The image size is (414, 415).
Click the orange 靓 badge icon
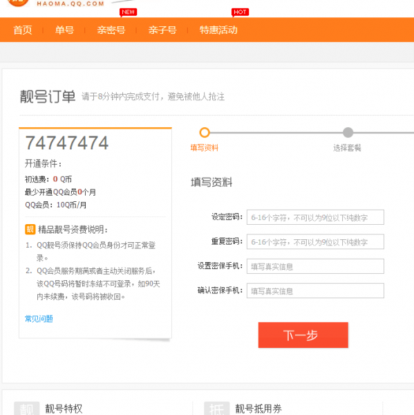tap(30, 229)
